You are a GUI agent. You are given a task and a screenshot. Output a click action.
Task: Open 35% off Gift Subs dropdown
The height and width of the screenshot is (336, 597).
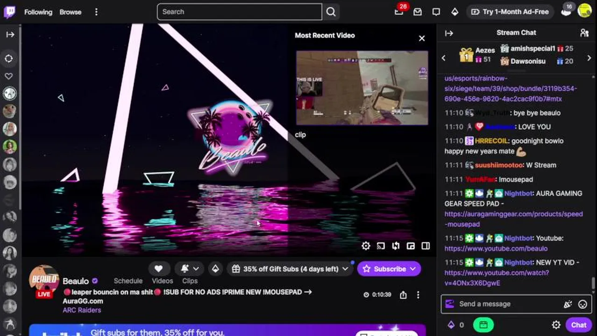tap(291, 269)
